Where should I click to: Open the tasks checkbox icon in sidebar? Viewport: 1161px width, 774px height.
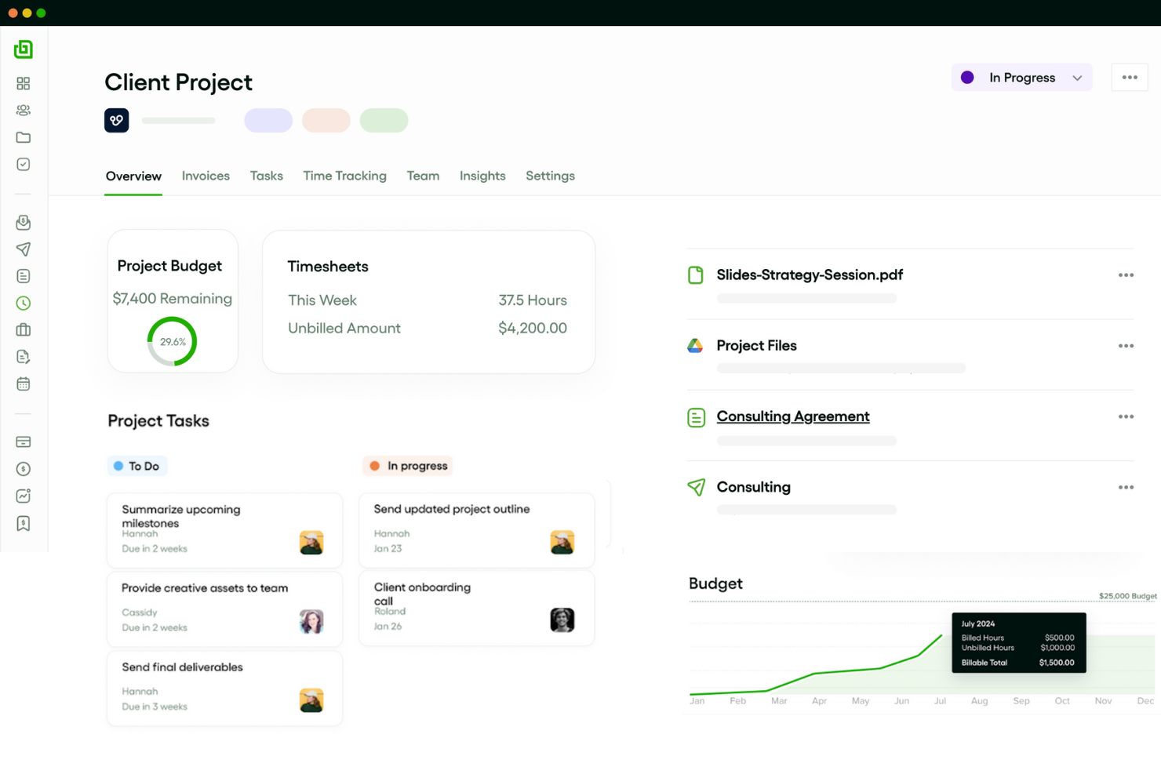[23, 164]
